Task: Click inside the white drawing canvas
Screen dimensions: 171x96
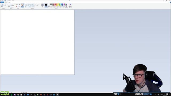Action: (x=37, y=42)
